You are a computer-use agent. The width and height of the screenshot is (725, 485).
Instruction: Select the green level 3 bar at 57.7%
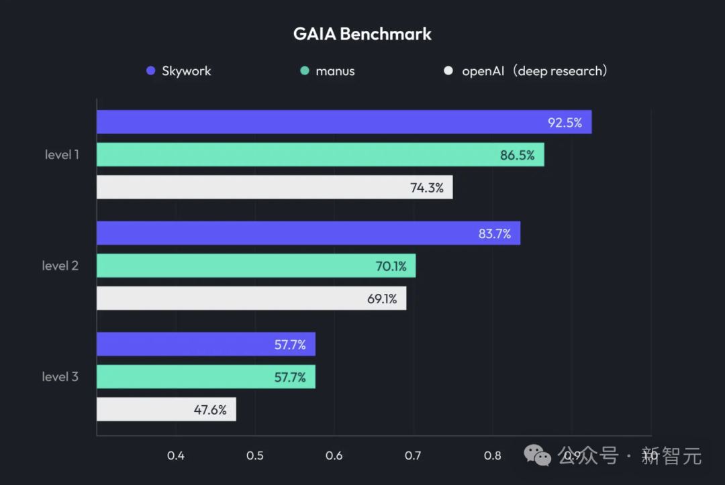[205, 376]
